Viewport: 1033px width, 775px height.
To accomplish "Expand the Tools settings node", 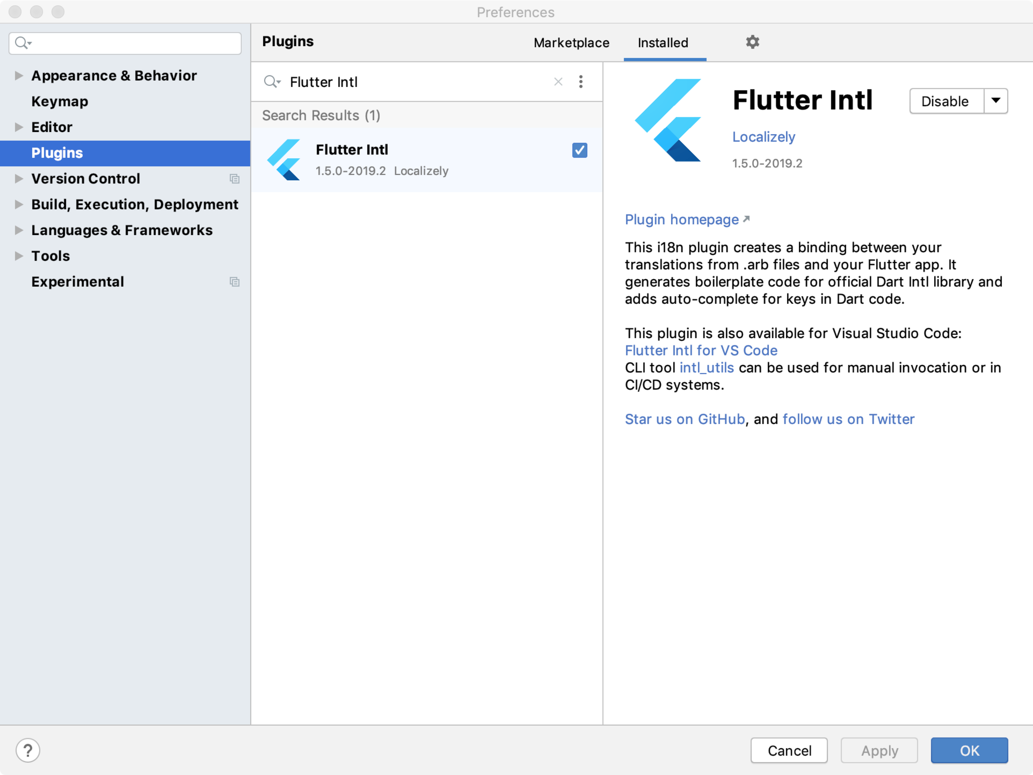I will [19, 256].
